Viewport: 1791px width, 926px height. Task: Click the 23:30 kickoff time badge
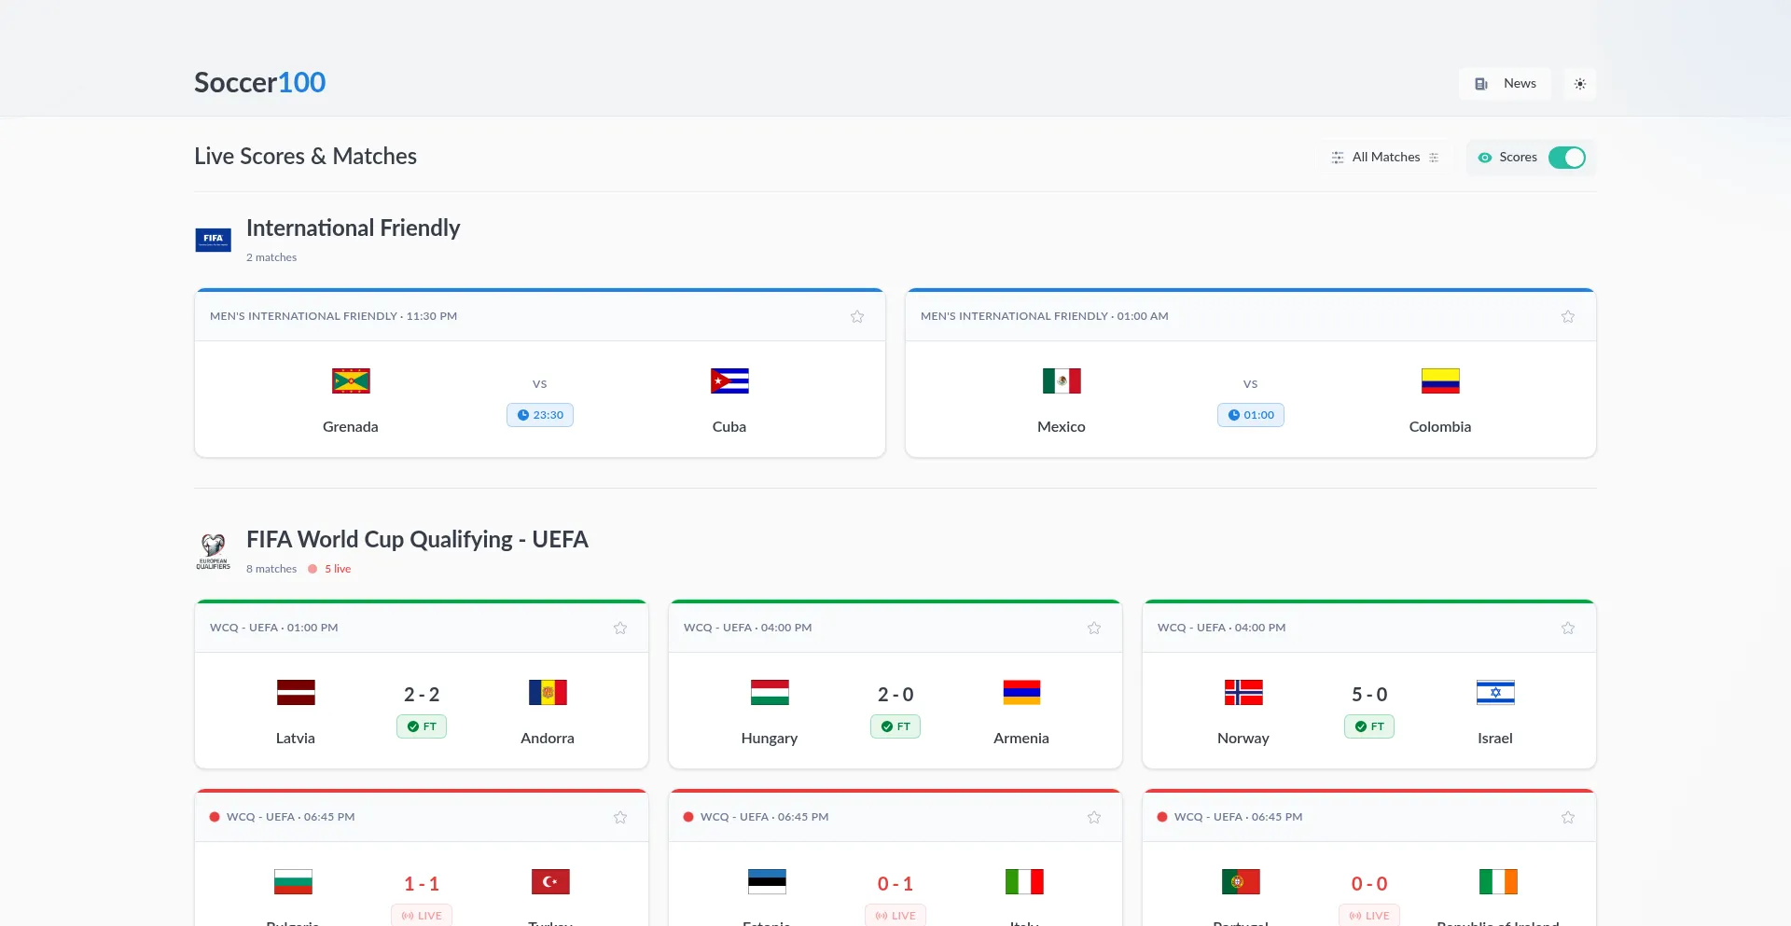(x=540, y=415)
